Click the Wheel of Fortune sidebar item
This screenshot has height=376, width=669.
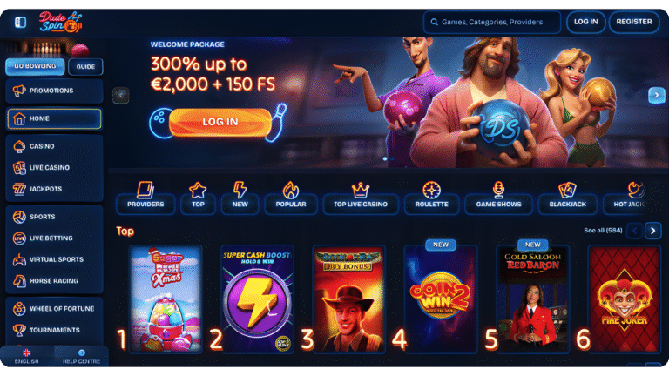click(x=54, y=309)
